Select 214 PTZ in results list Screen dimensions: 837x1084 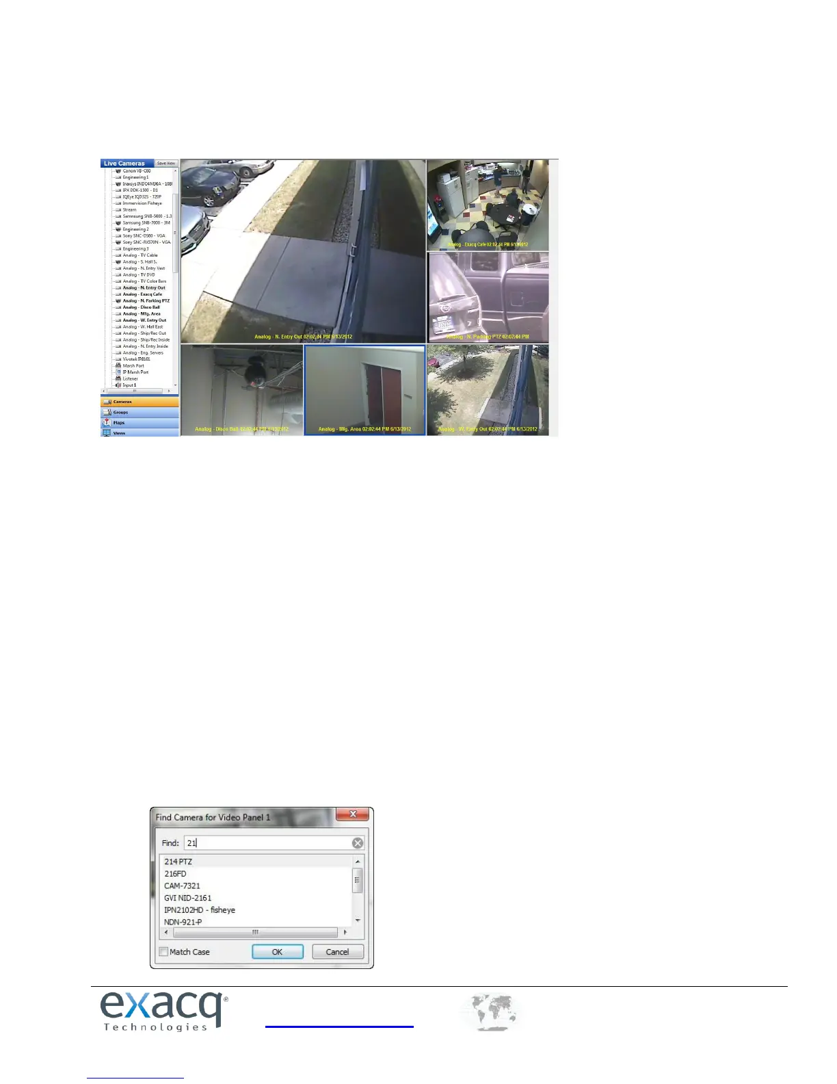click(256, 862)
